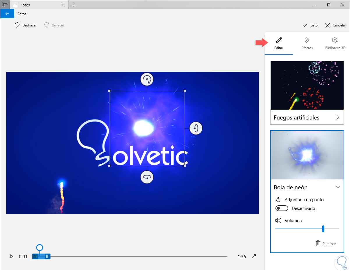350x271 pixels.
Task: Click the top-right resize handle of effect box
Action: coord(185,91)
